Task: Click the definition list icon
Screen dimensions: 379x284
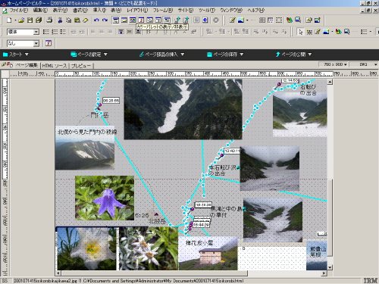Action: click(x=63, y=32)
